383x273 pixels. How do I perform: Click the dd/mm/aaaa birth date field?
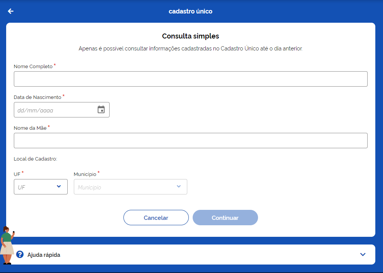[54, 110]
